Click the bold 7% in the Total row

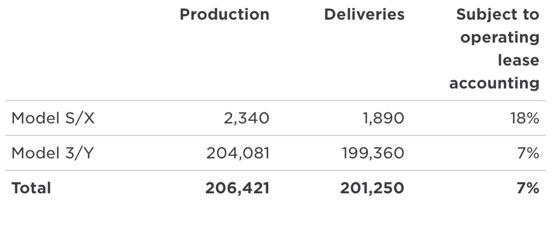coord(528,188)
